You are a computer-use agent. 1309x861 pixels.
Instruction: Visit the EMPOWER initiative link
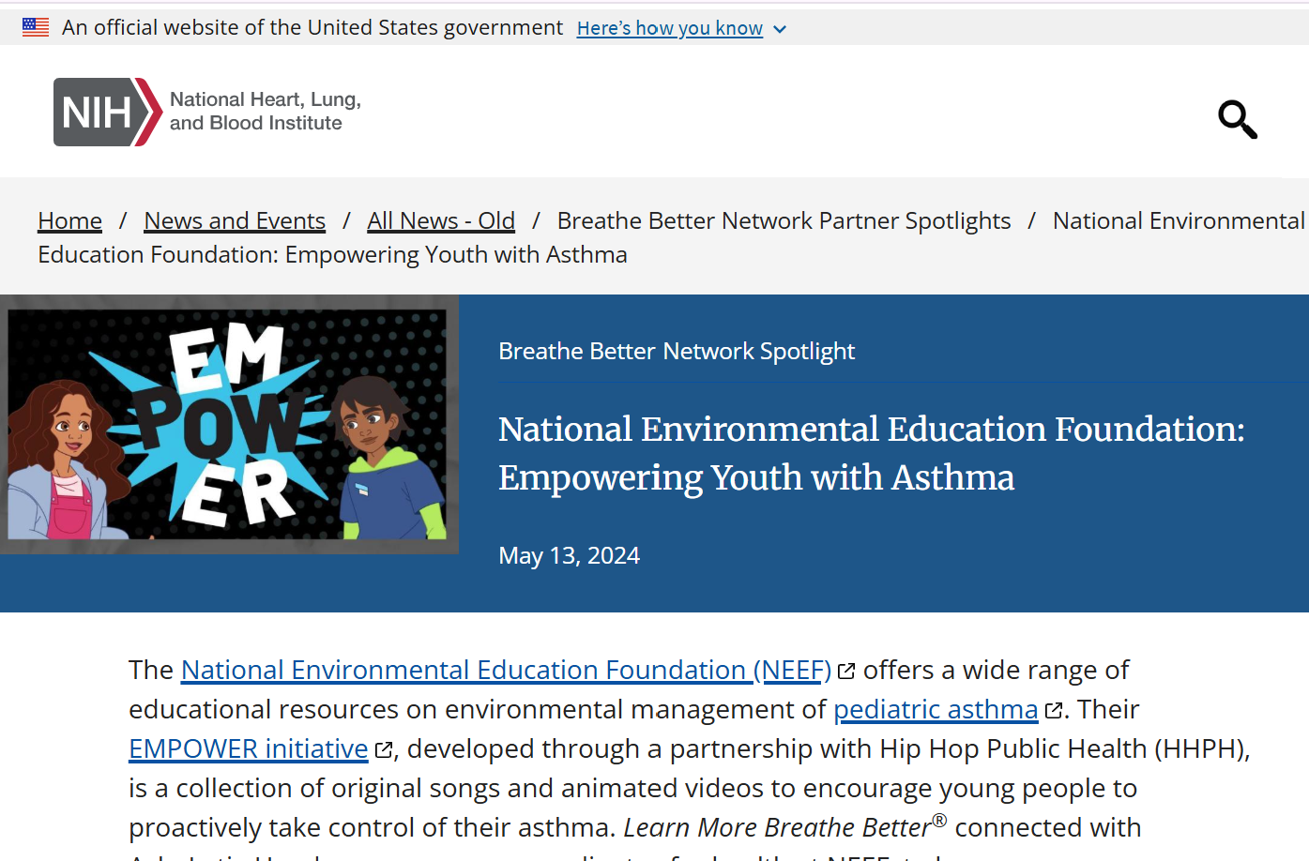249,748
